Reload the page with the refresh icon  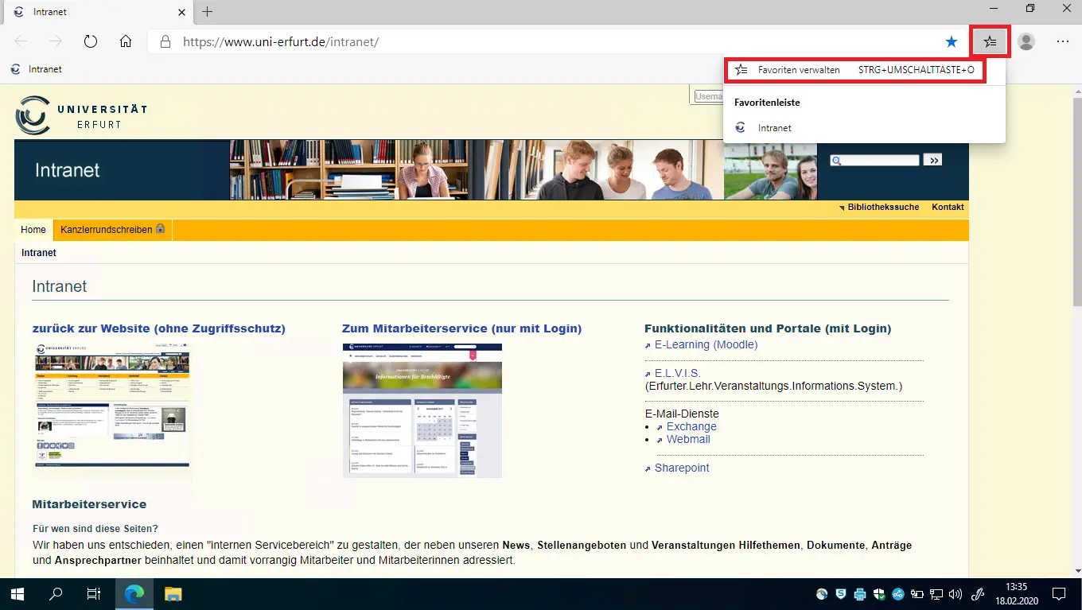90,41
